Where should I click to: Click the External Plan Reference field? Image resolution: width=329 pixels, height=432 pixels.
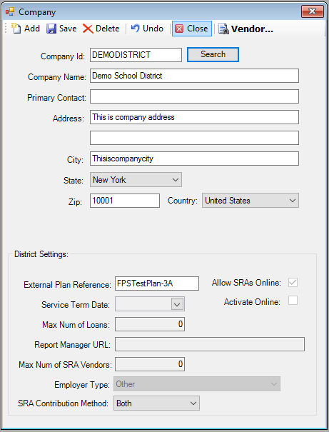(157, 283)
